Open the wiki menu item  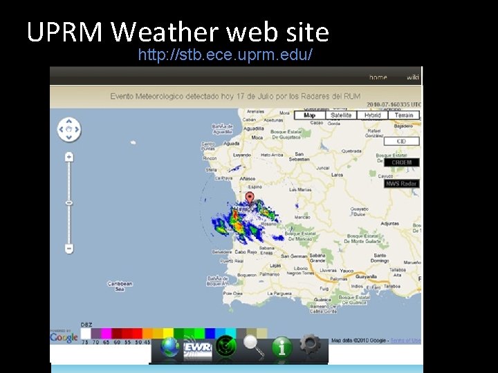[x=412, y=77]
